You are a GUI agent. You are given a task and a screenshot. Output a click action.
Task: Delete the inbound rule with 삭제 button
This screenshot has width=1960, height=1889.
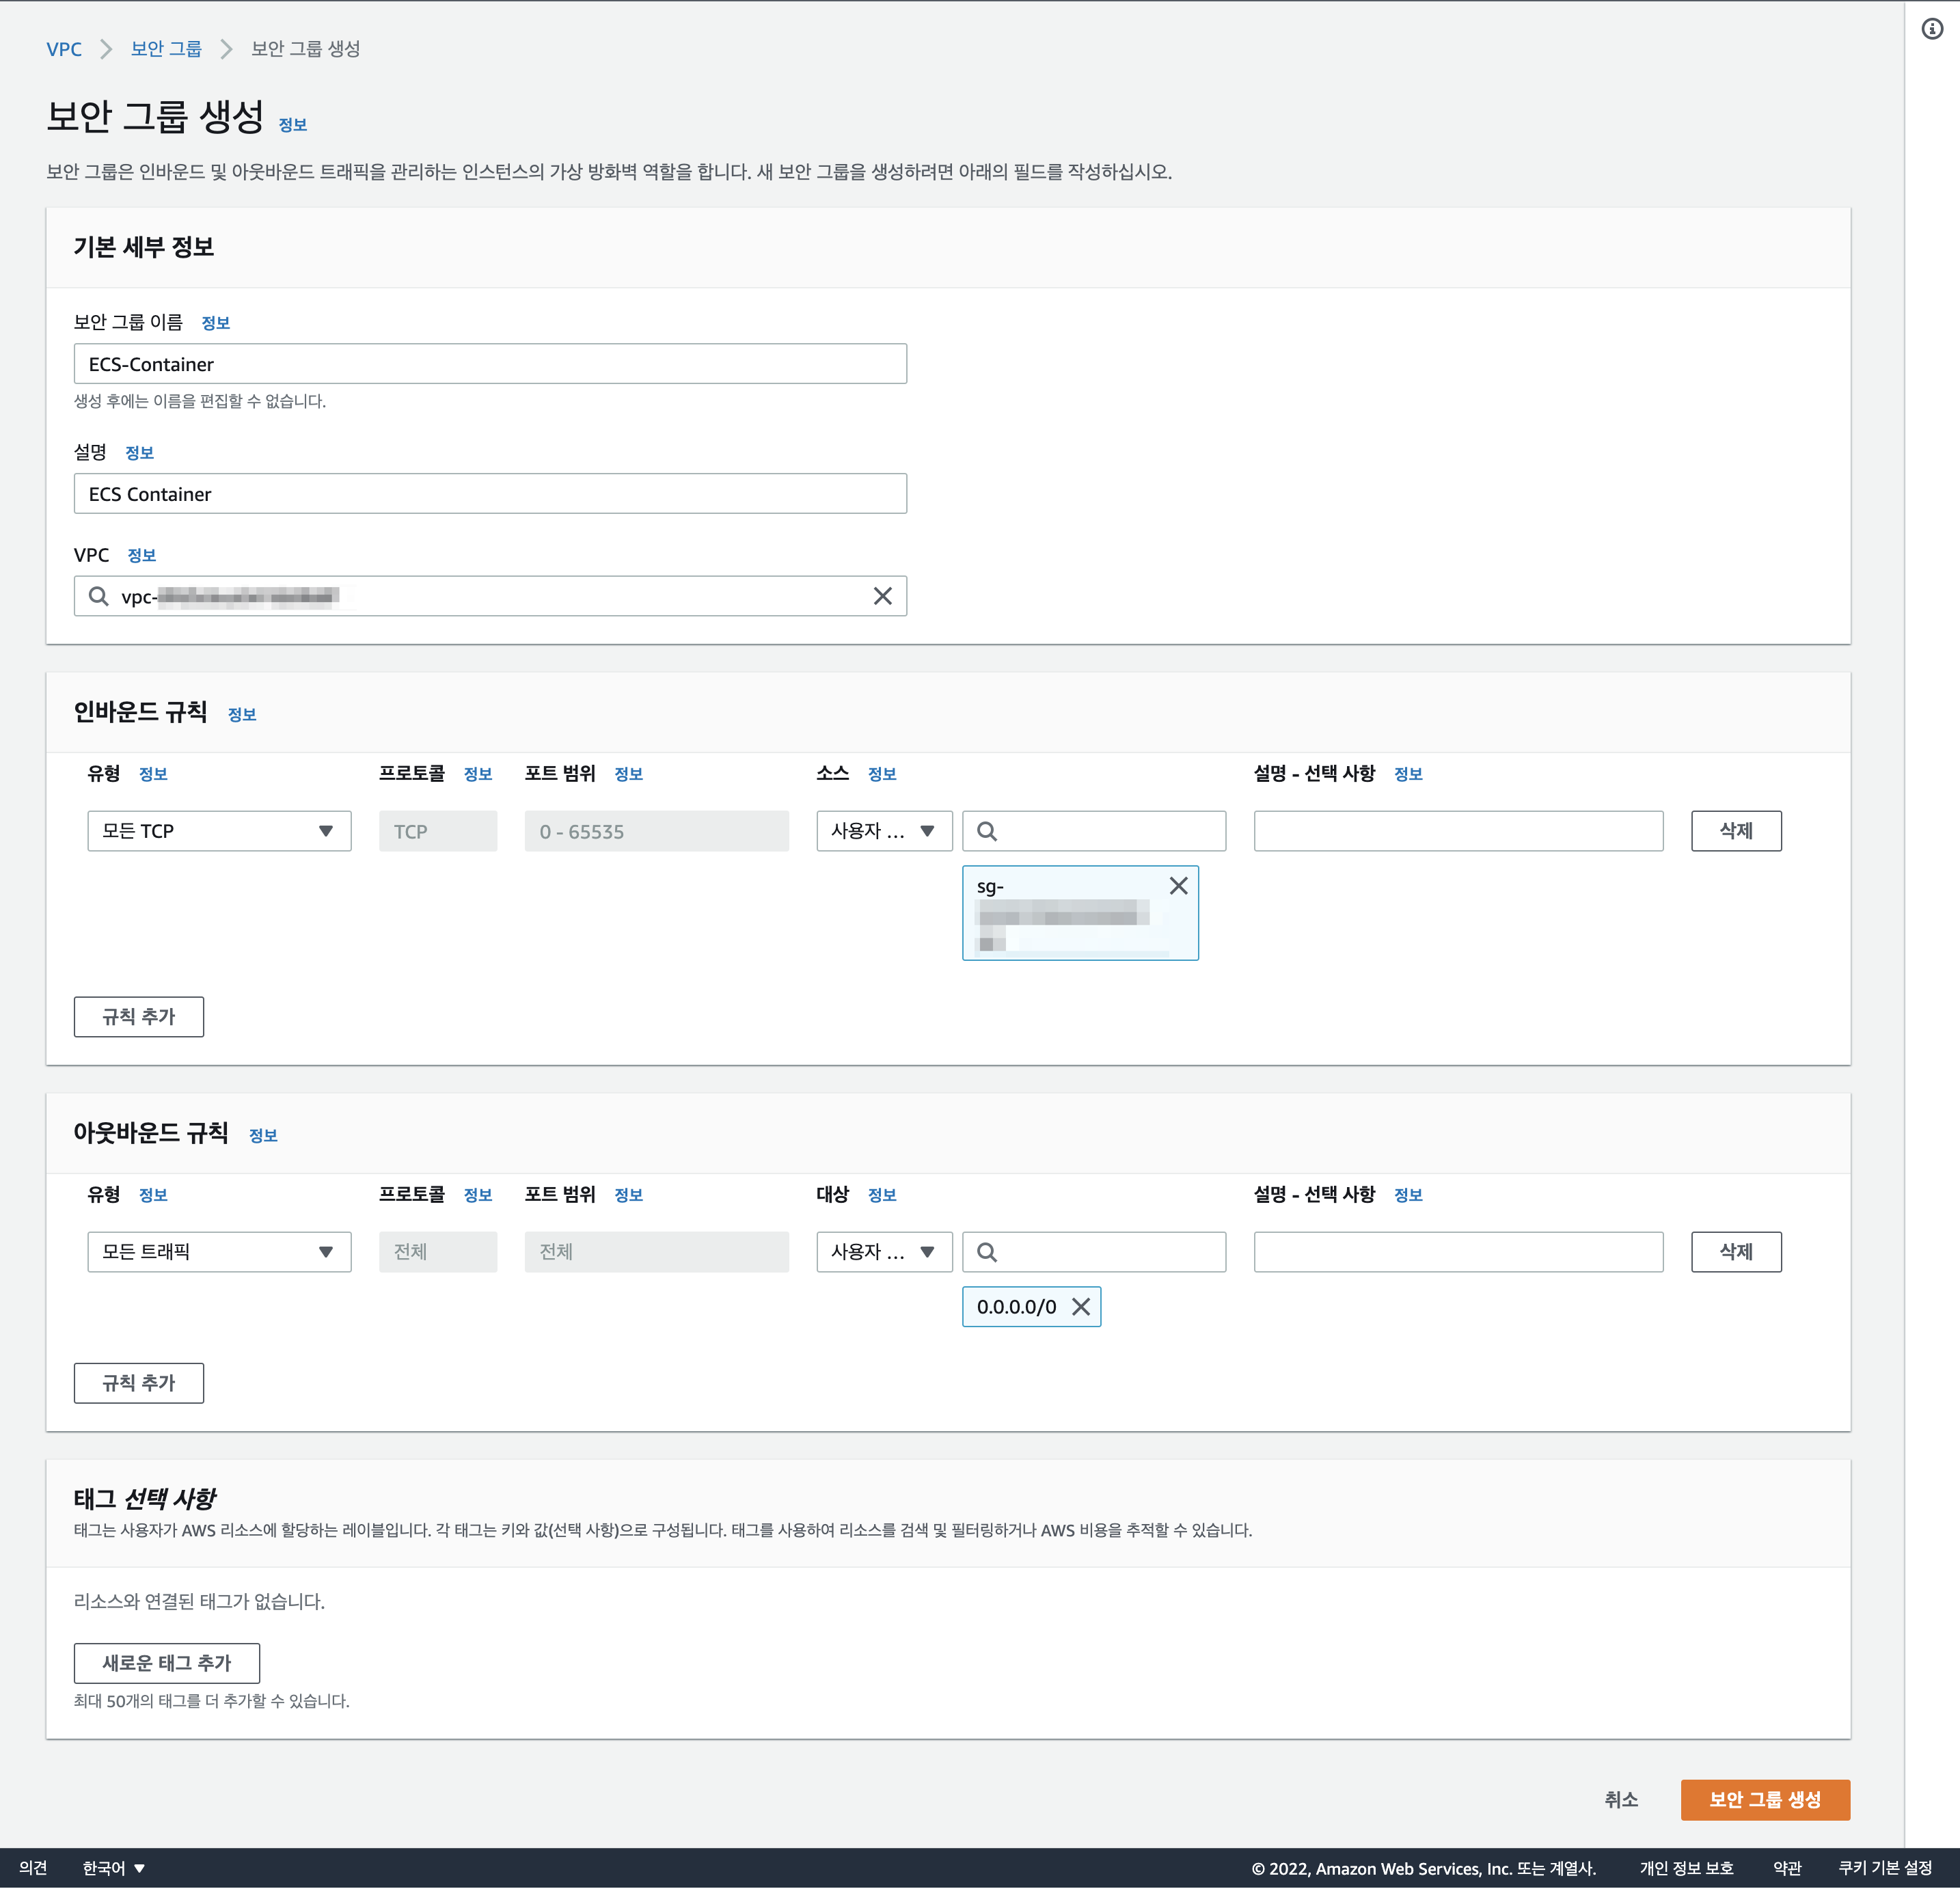pos(1736,831)
